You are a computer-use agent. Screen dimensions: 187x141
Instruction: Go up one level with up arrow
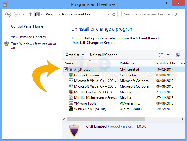coord(30,14)
